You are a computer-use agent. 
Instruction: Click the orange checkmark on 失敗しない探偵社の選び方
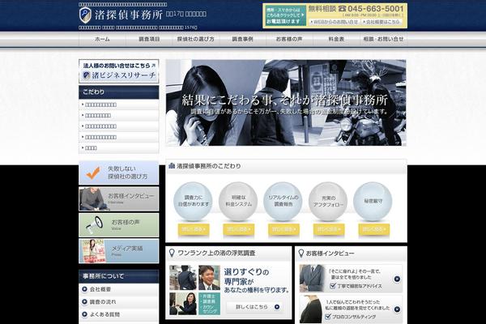(x=94, y=173)
